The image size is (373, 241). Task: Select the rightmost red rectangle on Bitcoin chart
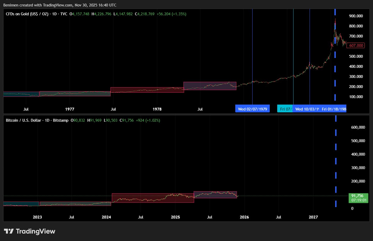tap(215, 195)
